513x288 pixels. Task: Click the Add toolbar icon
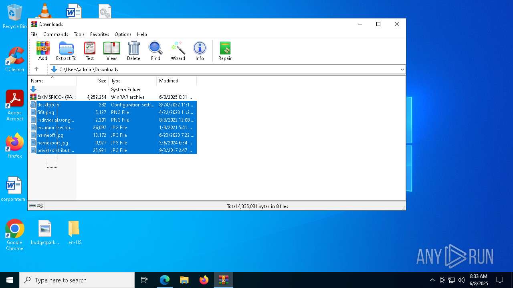(x=43, y=51)
